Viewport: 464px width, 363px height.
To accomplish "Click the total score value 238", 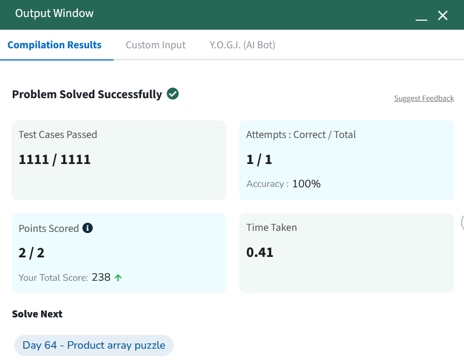I will [101, 277].
